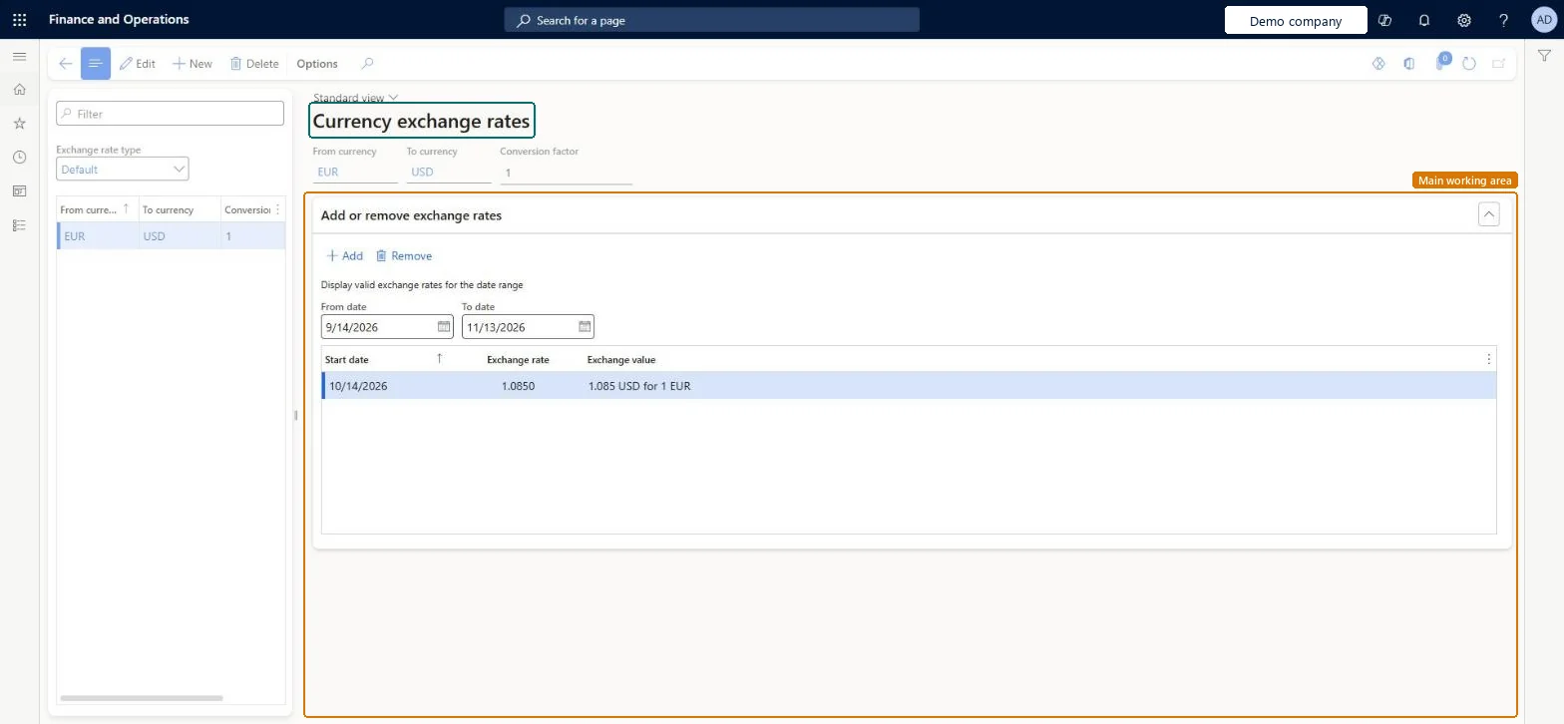Image resolution: width=1564 pixels, height=724 pixels.
Task: Collapse Add or remove exchange rates section
Action: 1488,214
